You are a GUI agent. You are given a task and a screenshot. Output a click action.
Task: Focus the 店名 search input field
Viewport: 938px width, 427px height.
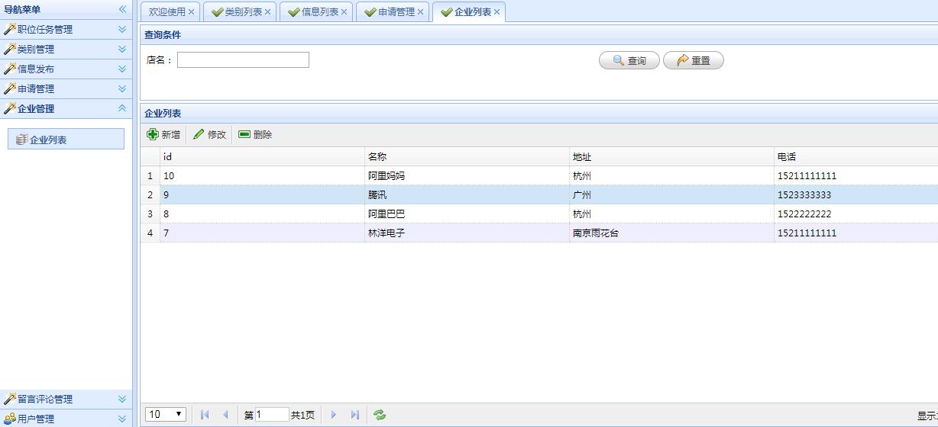pos(243,59)
